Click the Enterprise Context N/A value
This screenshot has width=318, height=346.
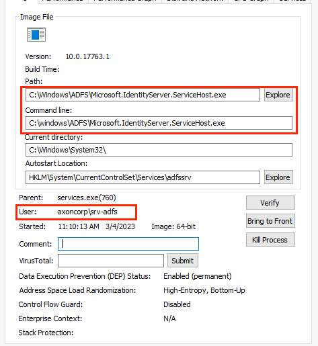169,318
